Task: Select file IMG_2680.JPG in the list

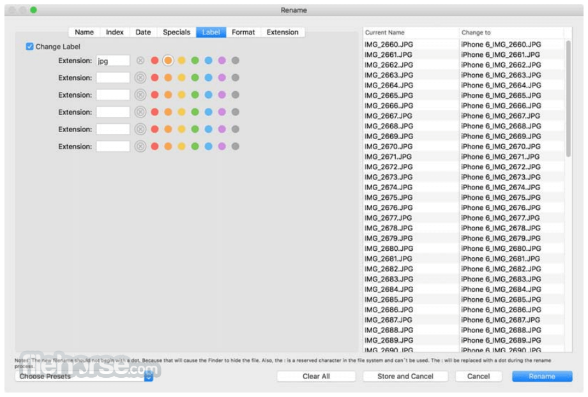Action: 389,248
